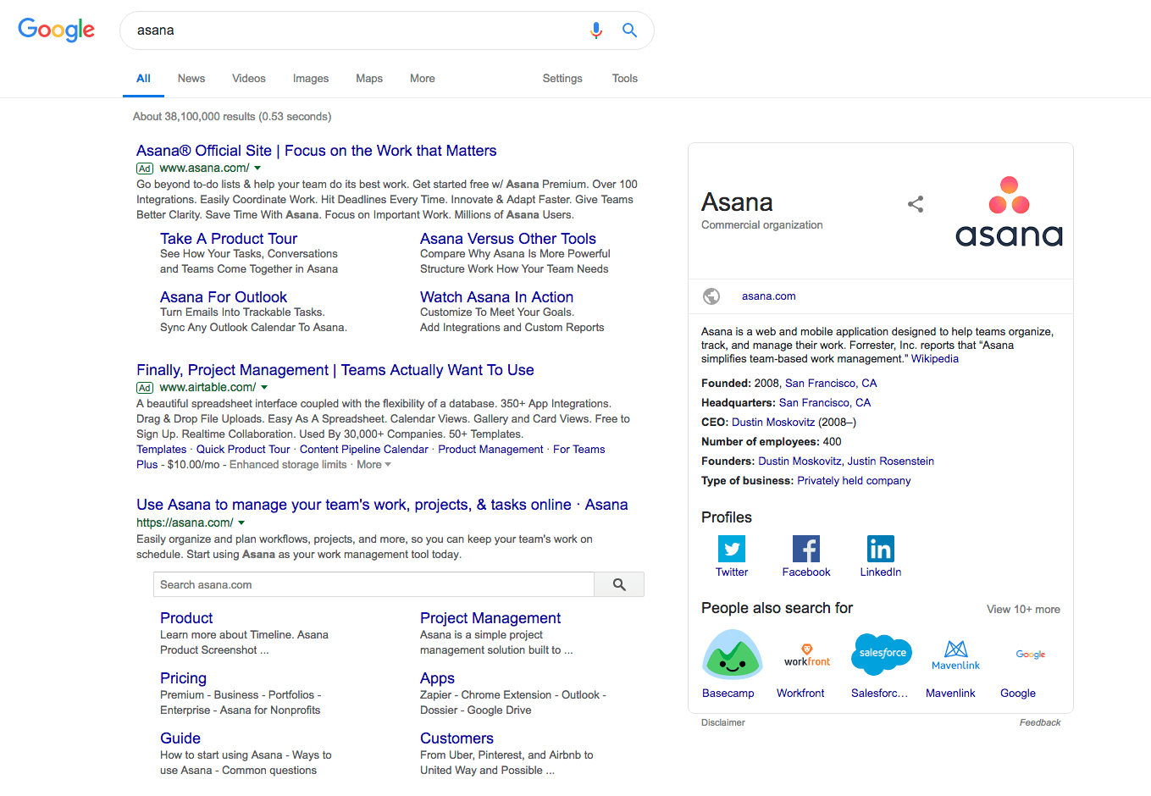Image resolution: width=1151 pixels, height=796 pixels.
Task: Switch to the Images tab
Action: coord(311,79)
